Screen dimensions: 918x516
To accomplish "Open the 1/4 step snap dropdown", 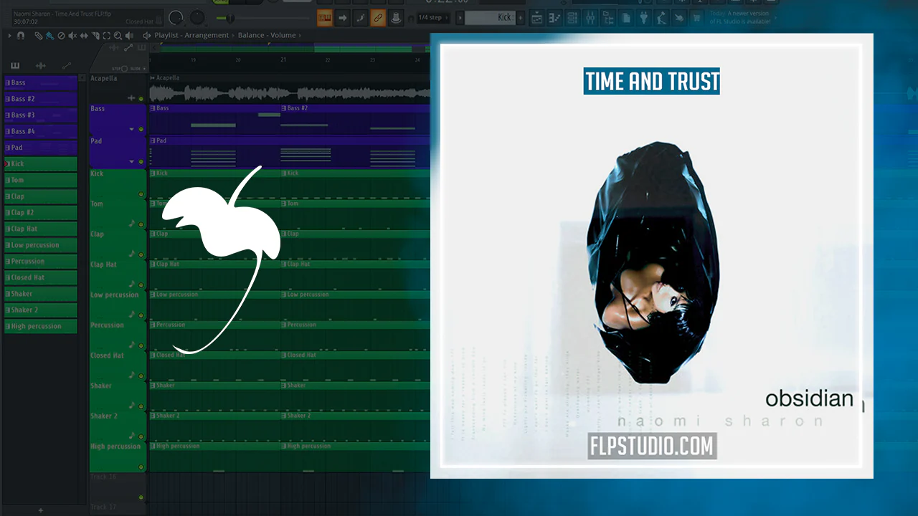I will [433, 18].
